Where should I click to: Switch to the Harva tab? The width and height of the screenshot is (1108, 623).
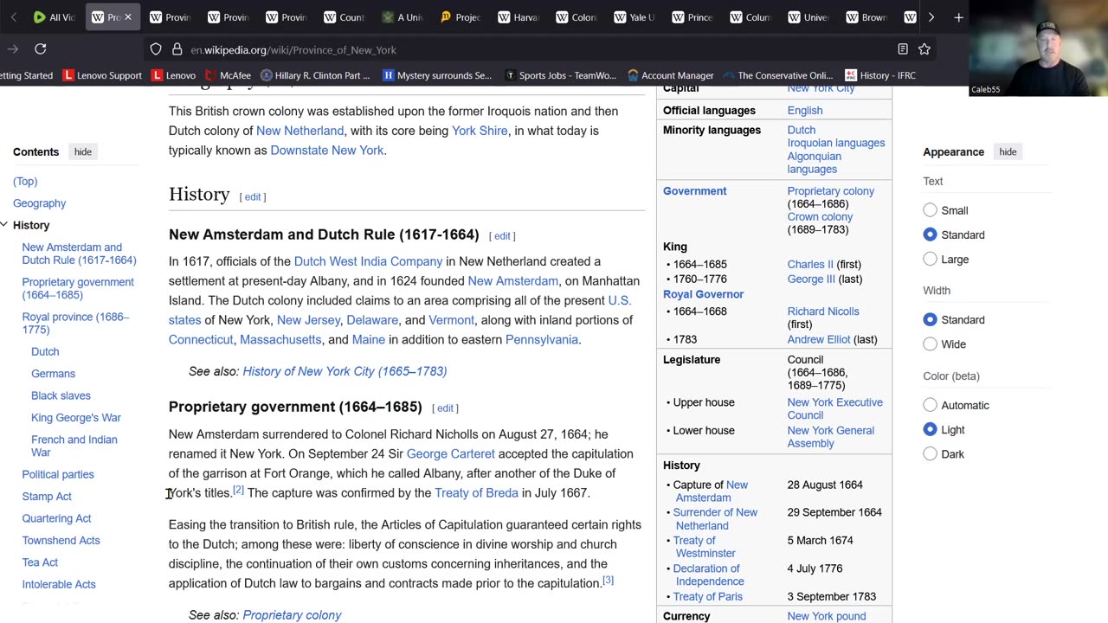click(x=518, y=17)
